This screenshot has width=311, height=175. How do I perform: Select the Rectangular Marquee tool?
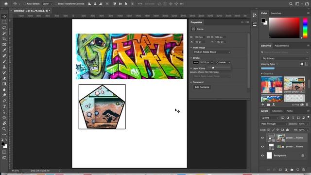click(x=4, y=22)
